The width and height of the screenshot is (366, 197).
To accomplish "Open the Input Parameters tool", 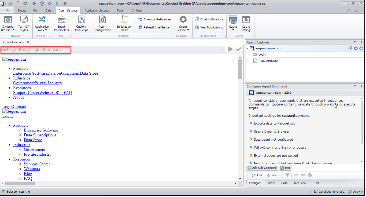I will 61,20.
